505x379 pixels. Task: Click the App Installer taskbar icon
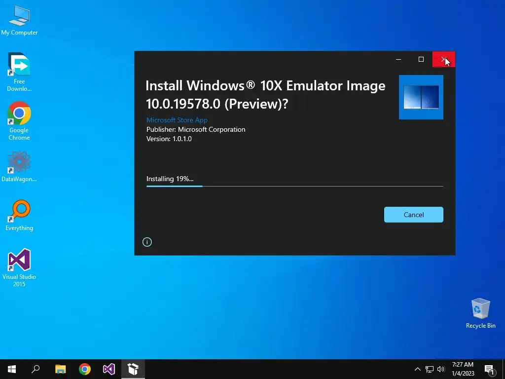click(133, 369)
